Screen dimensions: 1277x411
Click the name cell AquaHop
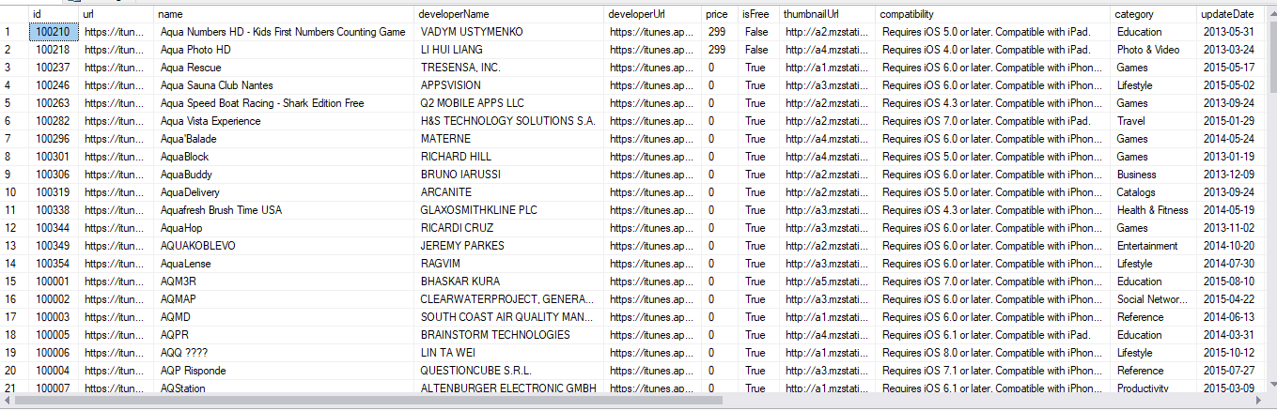click(285, 228)
